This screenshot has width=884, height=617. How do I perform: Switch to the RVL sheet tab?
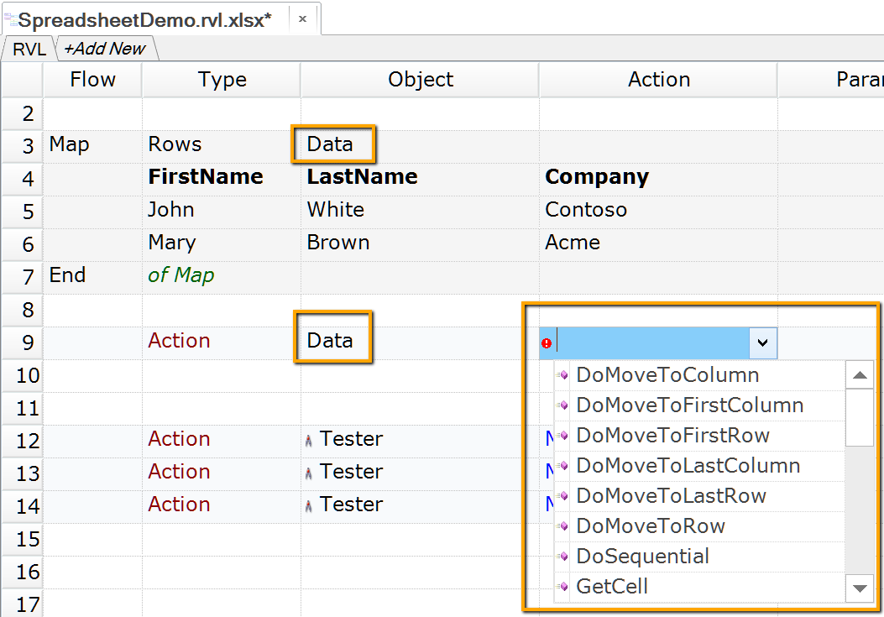tap(29, 50)
